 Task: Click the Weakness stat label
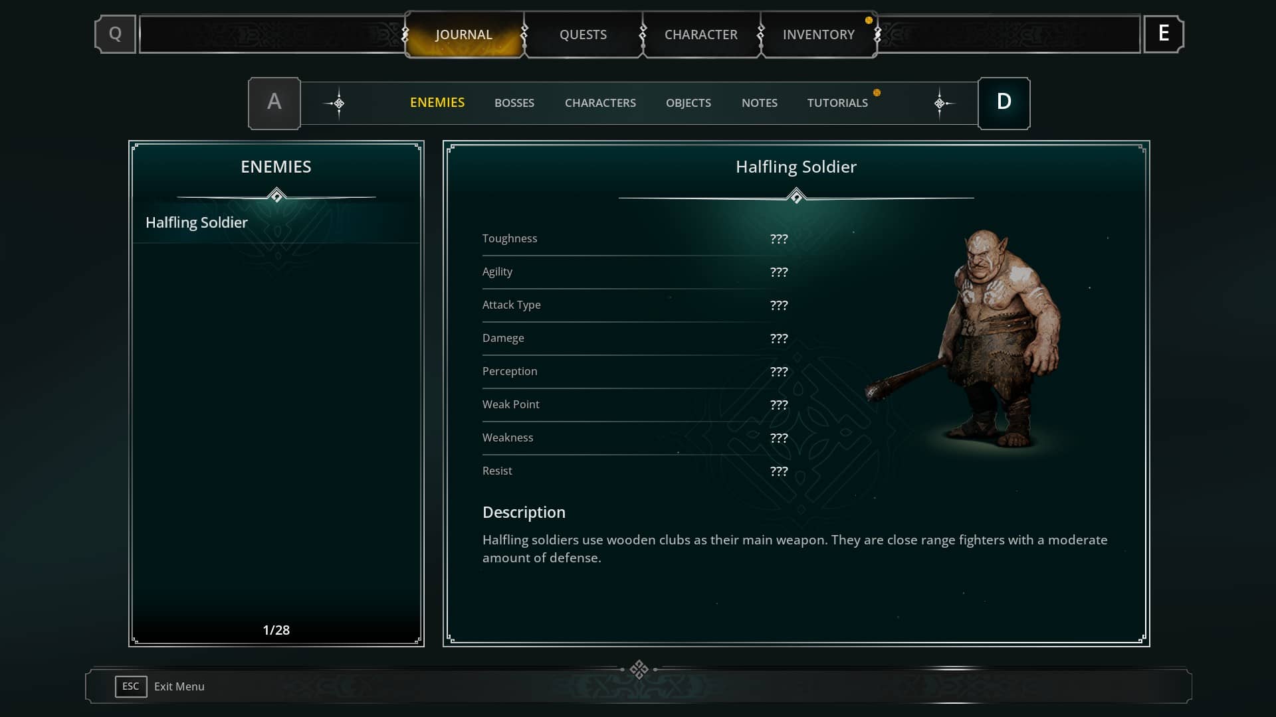point(508,438)
